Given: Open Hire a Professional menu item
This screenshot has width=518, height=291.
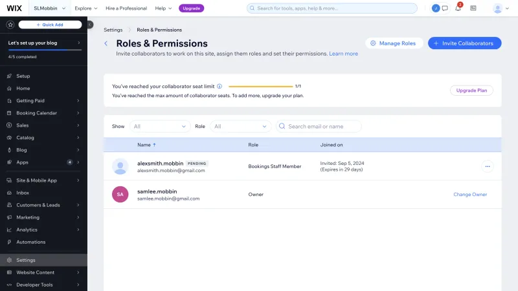Looking at the screenshot, I should click(126, 8).
